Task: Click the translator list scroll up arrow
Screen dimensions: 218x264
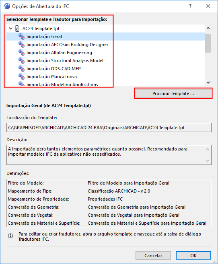Action: point(208,28)
